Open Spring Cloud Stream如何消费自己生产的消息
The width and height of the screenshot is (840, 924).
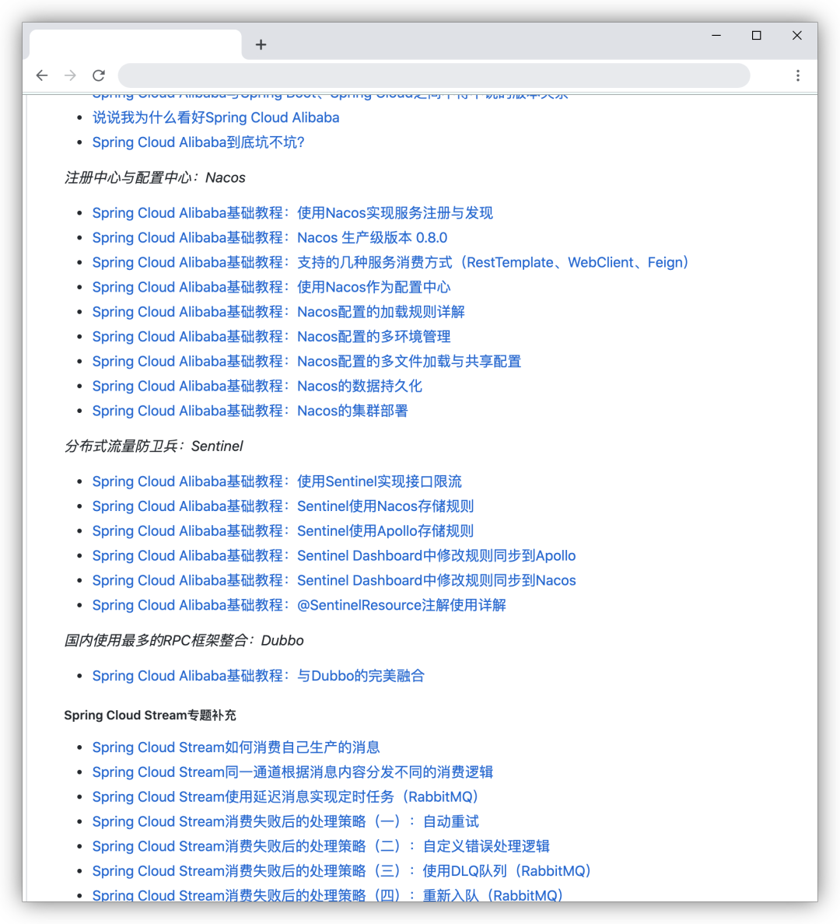pos(236,747)
